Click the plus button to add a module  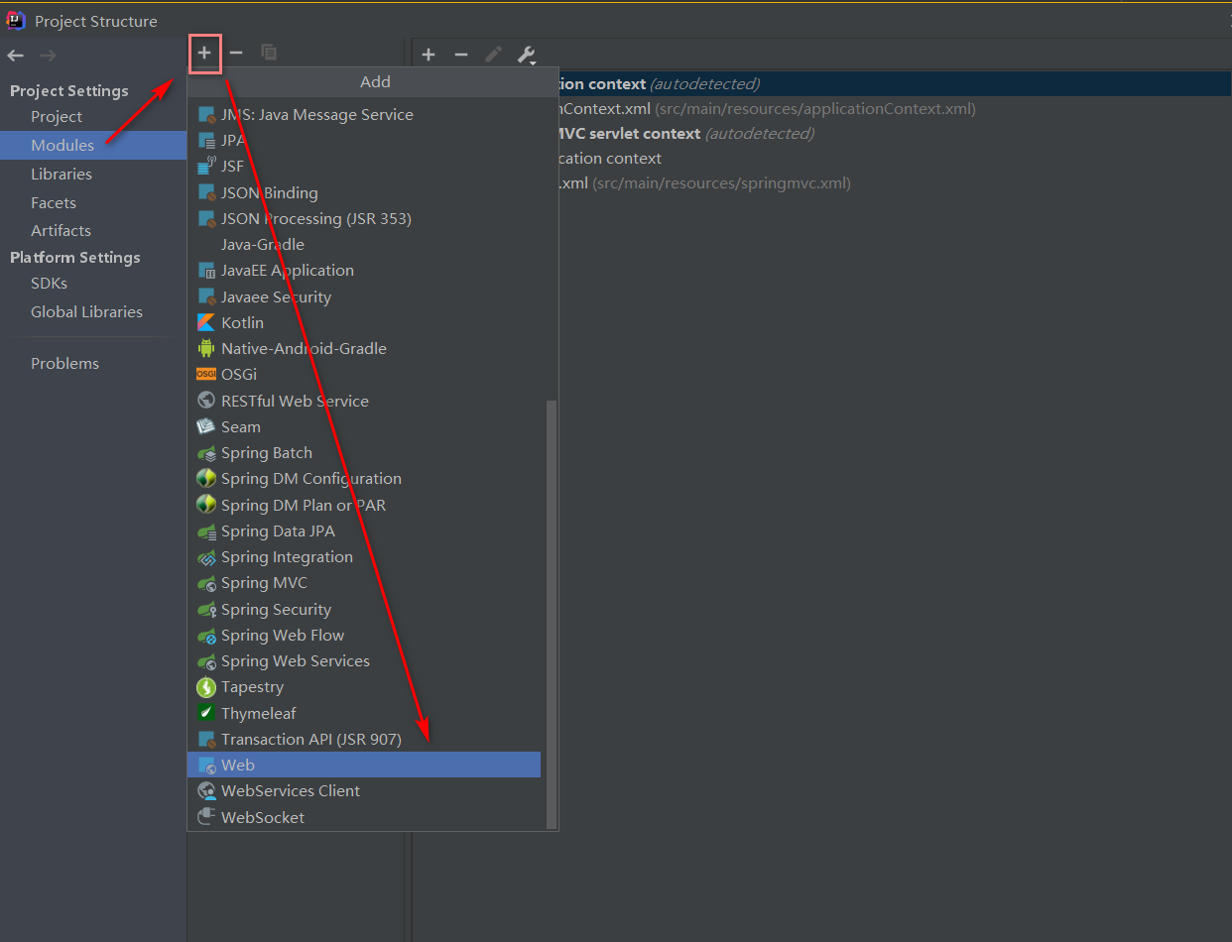pyautogui.click(x=204, y=53)
